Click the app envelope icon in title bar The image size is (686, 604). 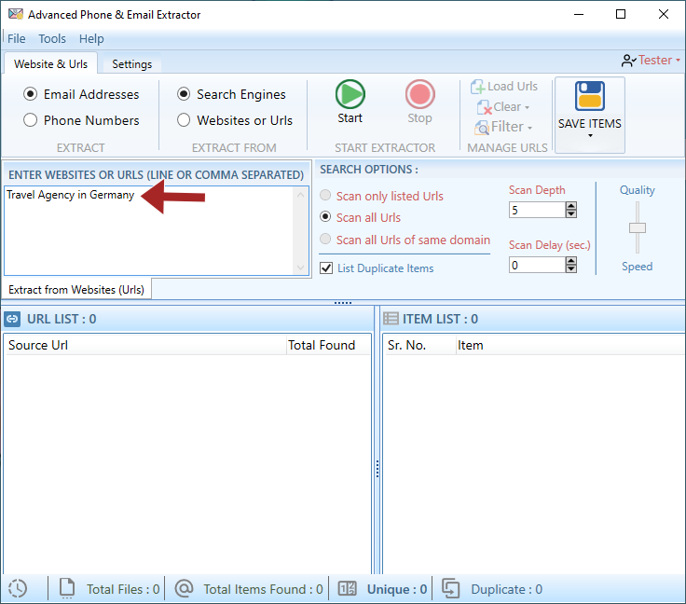tap(16, 14)
